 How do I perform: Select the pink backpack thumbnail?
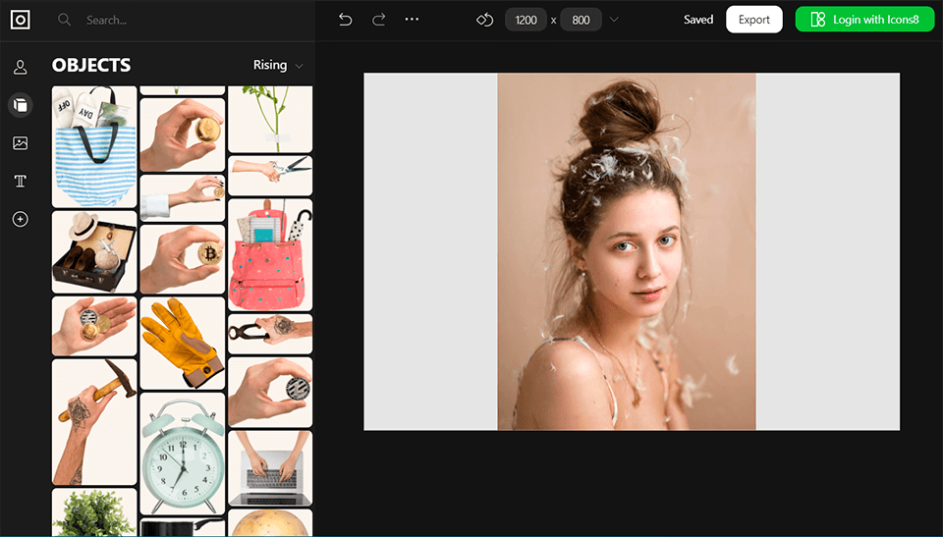pyautogui.click(x=270, y=255)
